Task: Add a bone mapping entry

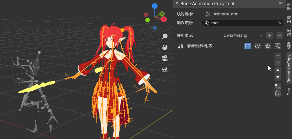Action: (x=278, y=56)
